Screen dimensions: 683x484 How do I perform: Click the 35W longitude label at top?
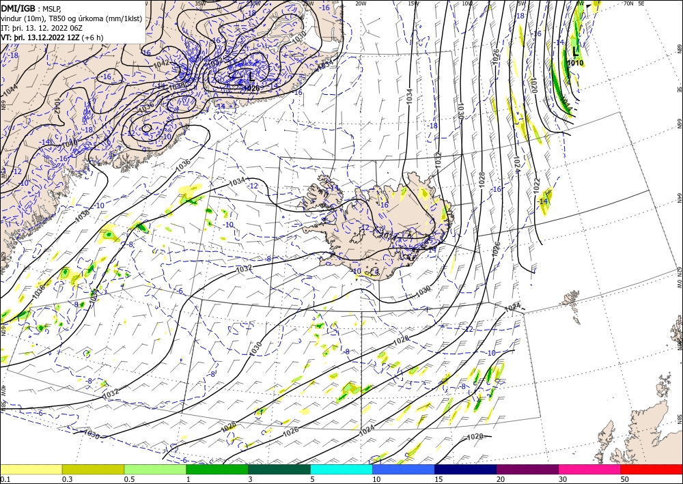pyautogui.click(x=200, y=3)
